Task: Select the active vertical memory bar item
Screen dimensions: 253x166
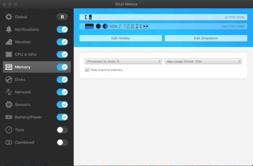Action: coord(90,17)
